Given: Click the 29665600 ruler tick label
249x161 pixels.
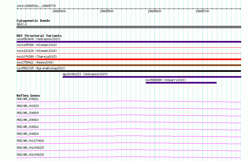Looking at the screenshot, I should coord(154,11).
